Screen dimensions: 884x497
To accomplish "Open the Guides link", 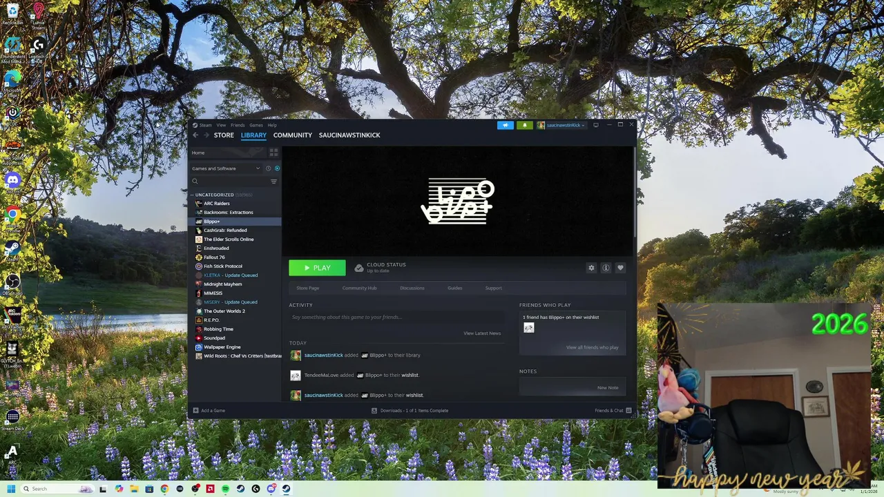I will coord(454,288).
